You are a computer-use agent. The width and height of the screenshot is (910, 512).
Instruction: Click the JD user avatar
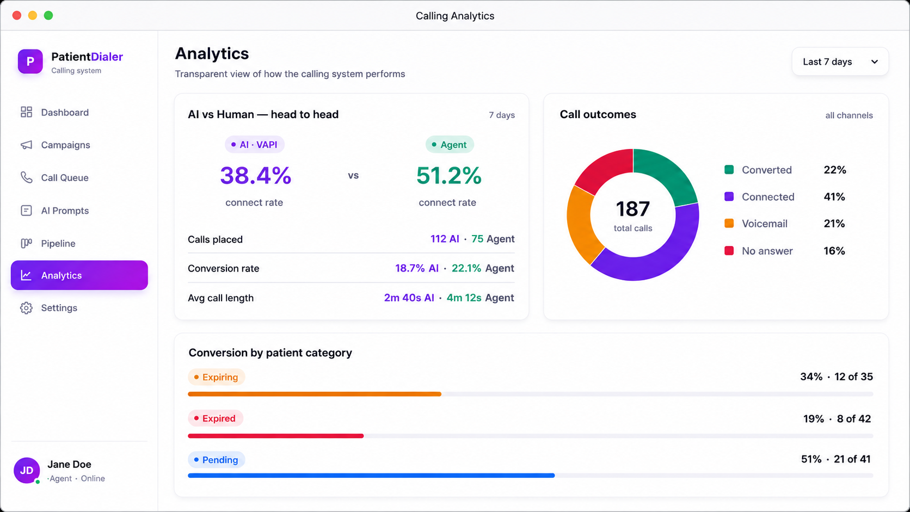point(27,471)
